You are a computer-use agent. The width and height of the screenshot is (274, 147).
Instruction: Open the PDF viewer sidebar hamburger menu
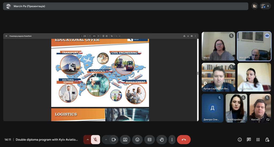(x=6, y=36)
